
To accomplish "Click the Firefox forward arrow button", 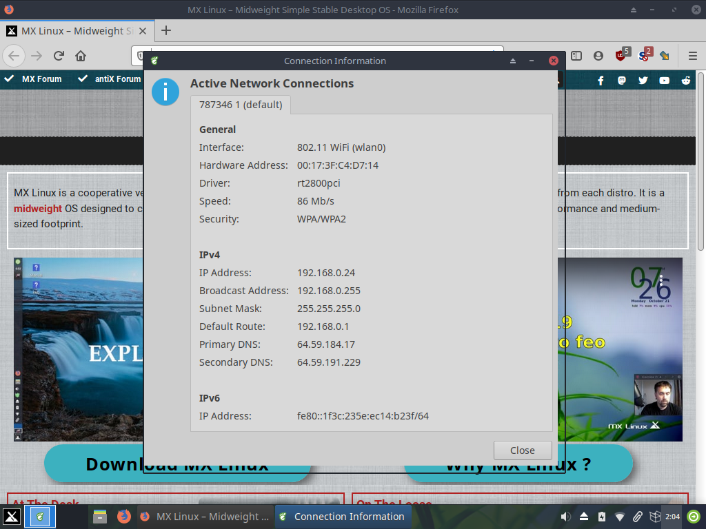I will click(37, 56).
